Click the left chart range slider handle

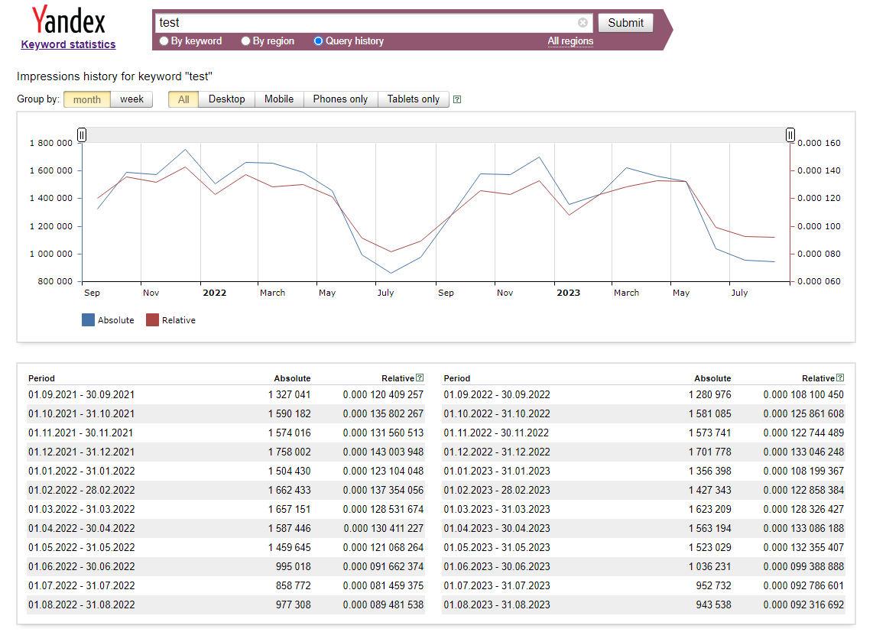(x=81, y=135)
